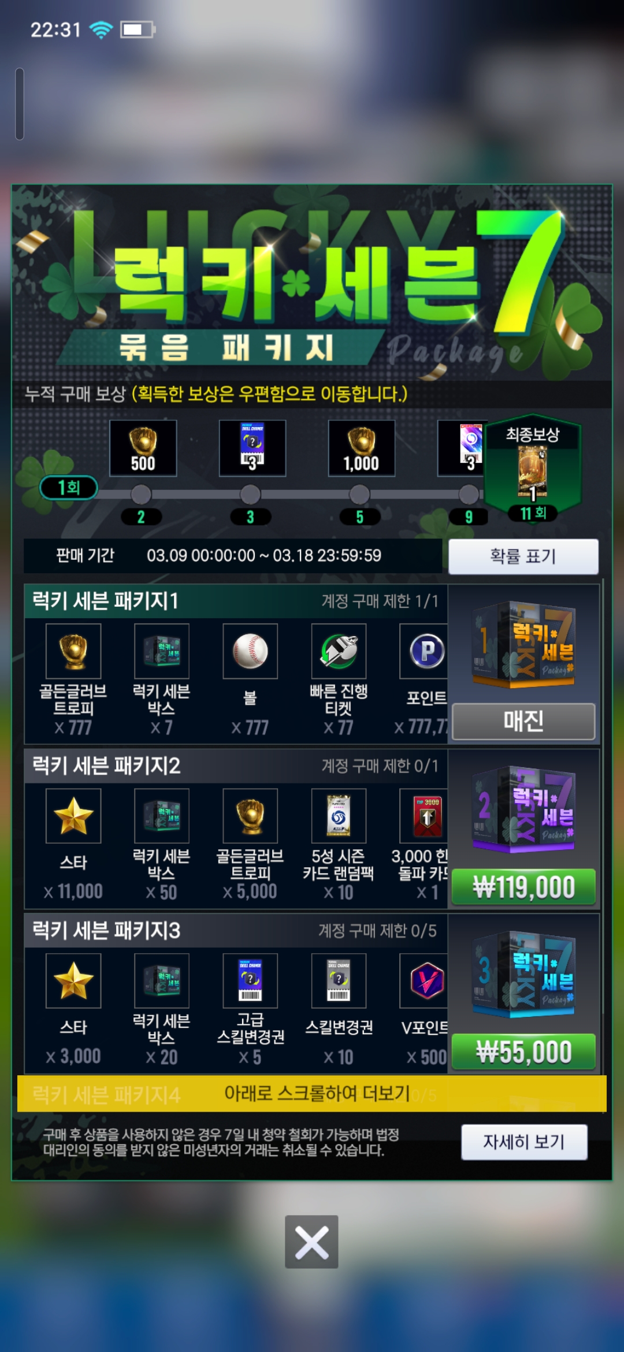This screenshot has width=624, height=1352.
Task: Open the 확률 표기 probability display
Action: tap(523, 556)
